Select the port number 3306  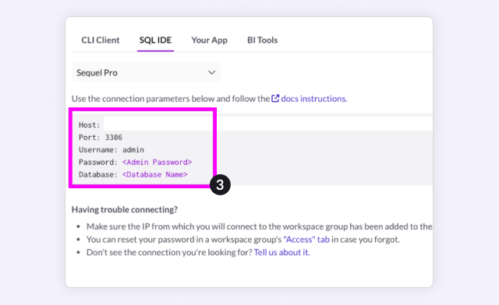click(114, 137)
